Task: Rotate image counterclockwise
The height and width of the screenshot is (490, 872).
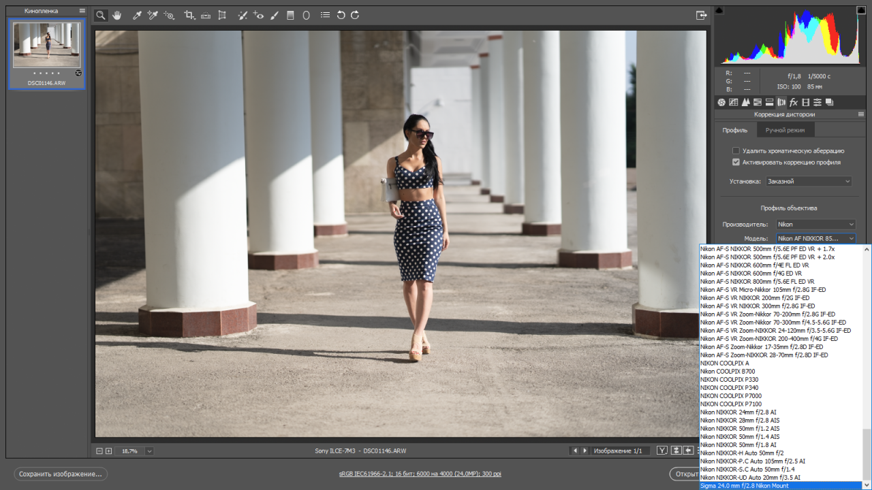Action: point(341,15)
